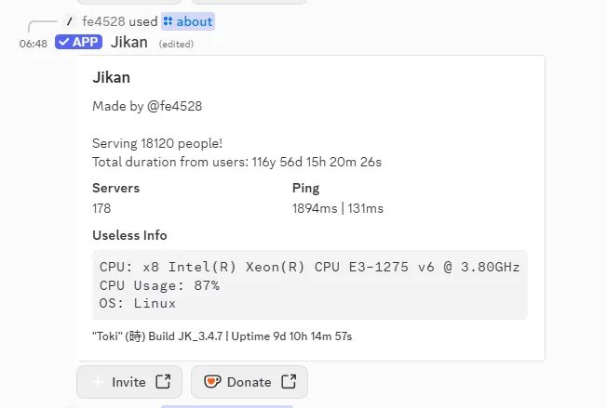Click the four-dot app icon in about

pyautogui.click(x=168, y=21)
